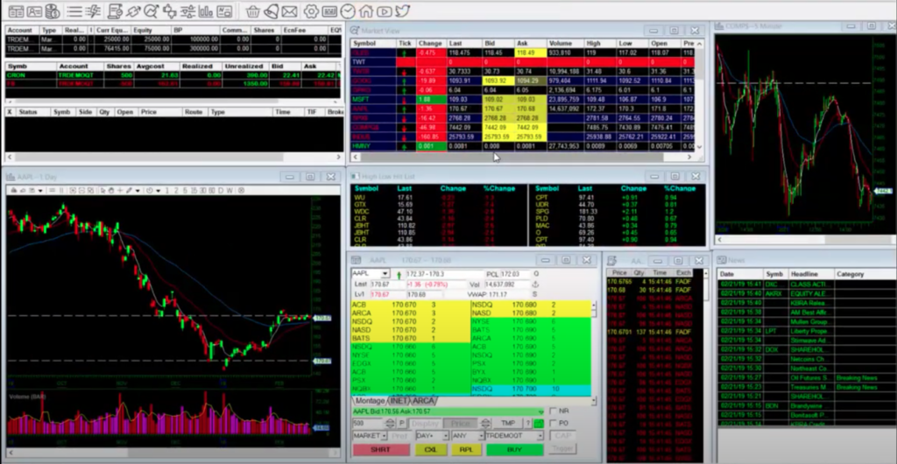Expand the green AAPL Bid Ask bar dropdown
The width and height of the screenshot is (897, 464).
(541, 412)
